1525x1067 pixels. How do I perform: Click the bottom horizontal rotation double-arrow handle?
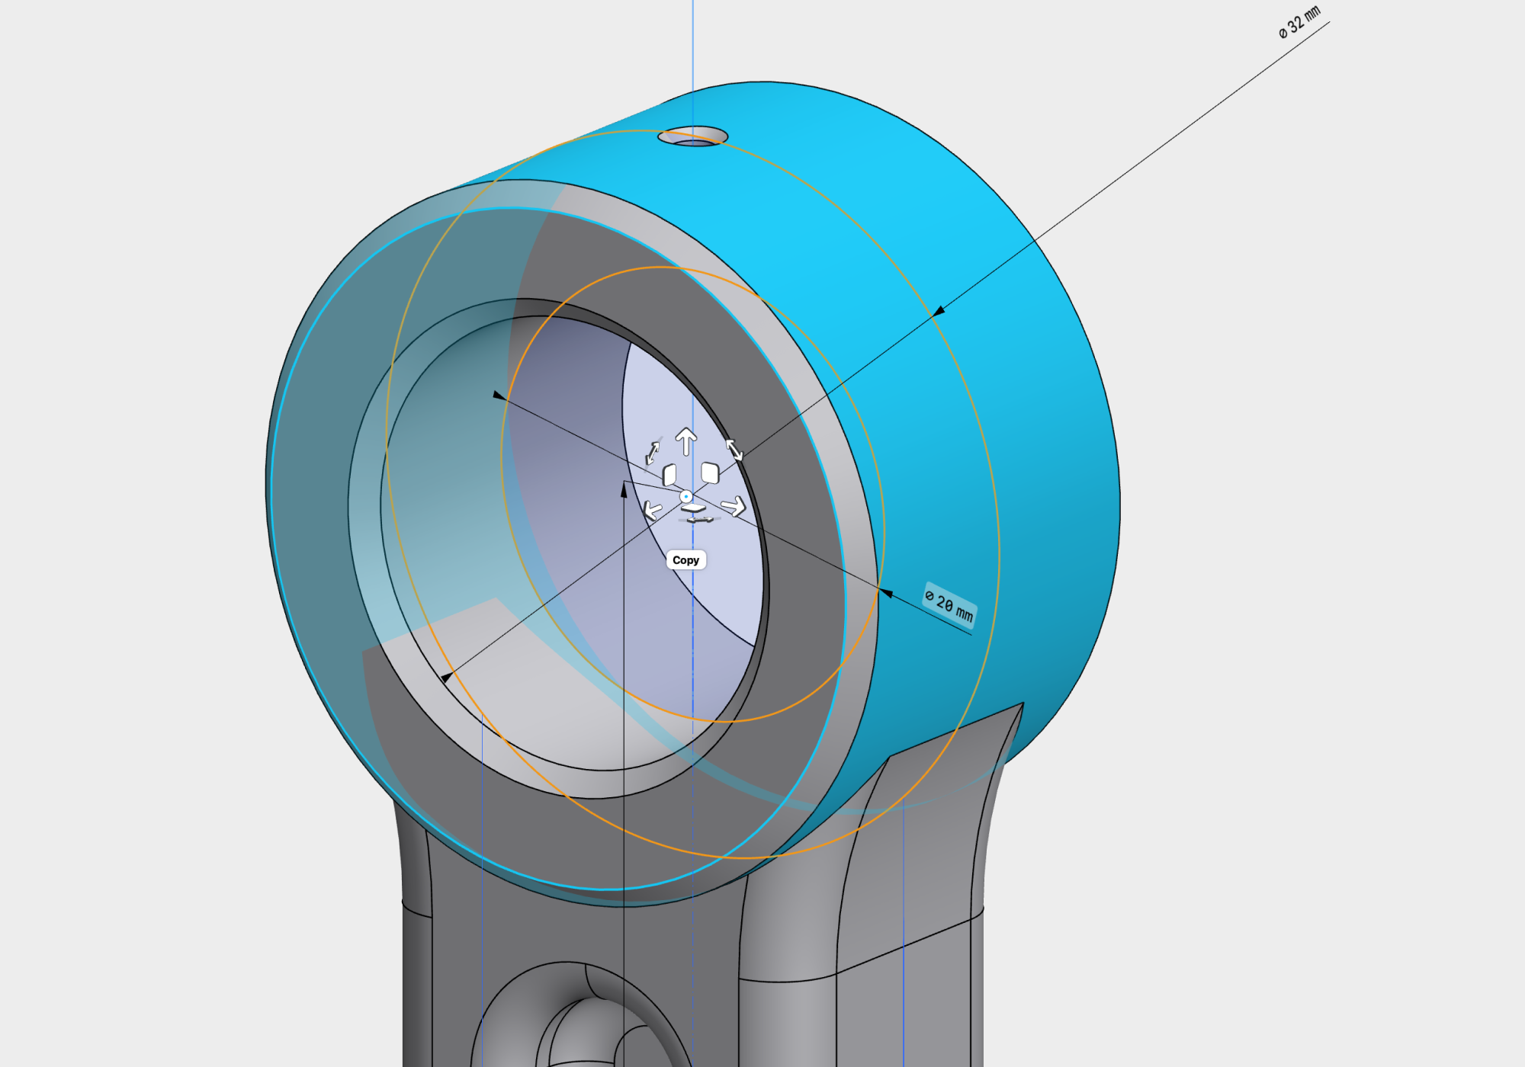pos(700,520)
